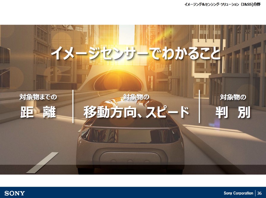266x198 pixels.
Task: Select the 移動方向、スピード heading
Action: [x=136, y=112]
